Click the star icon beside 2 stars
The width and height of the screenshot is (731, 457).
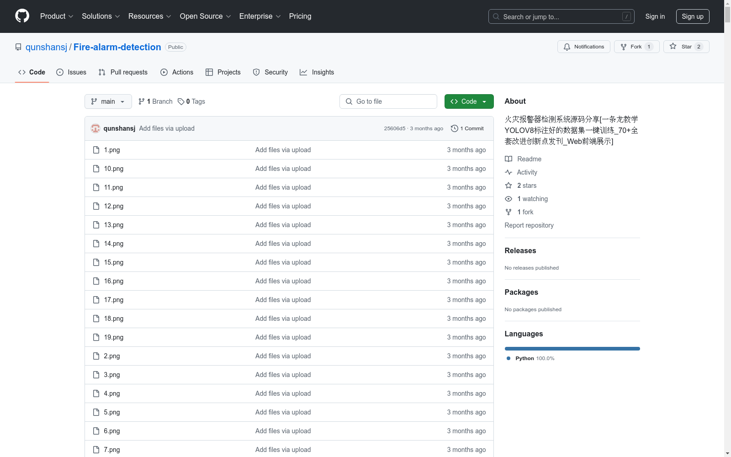click(509, 186)
